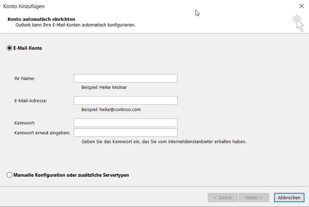Click the 'E-Mail-Adresse:' label
This screenshot has width=309, height=207.
31,101
